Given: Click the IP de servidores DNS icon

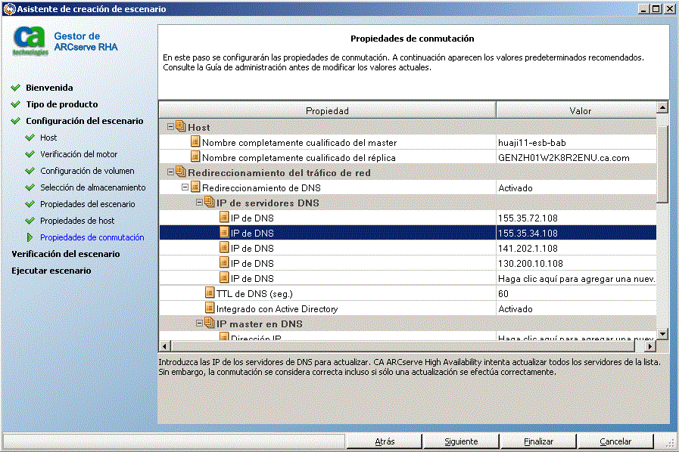Looking at the screenshot, I should click(x=210, y=203).
